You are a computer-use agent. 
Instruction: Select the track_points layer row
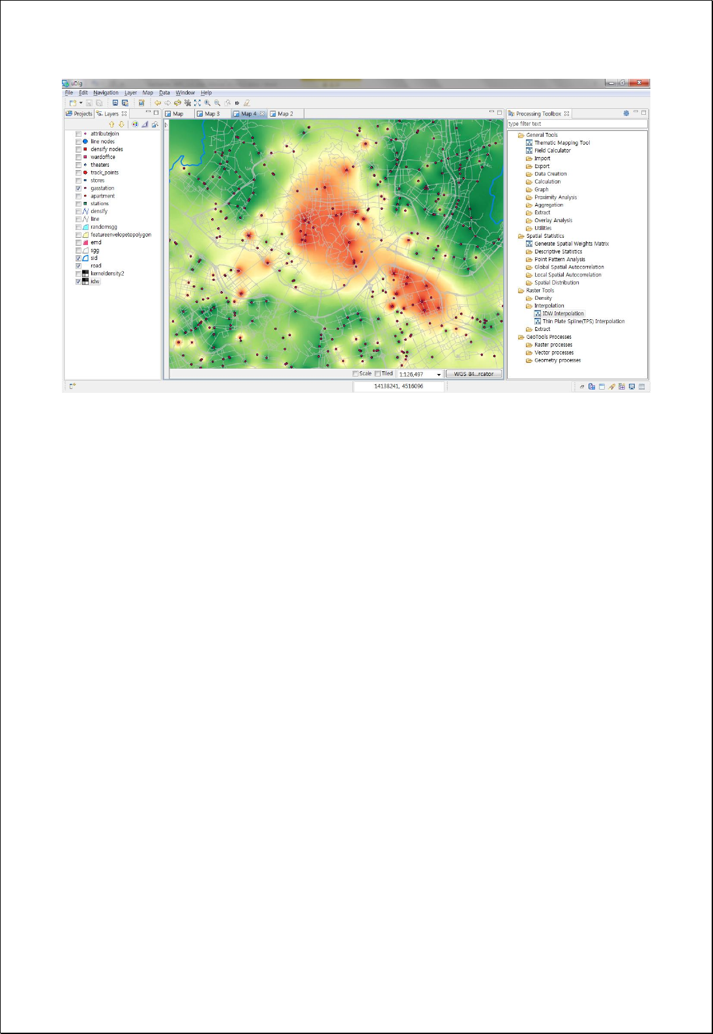104,173
